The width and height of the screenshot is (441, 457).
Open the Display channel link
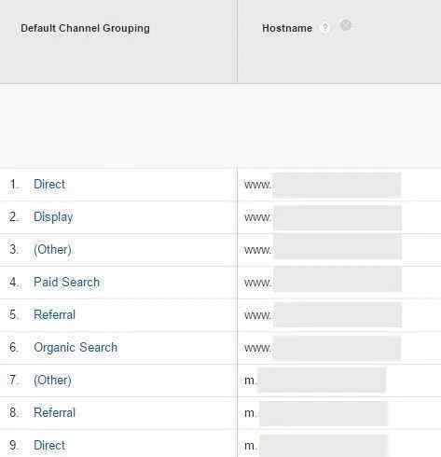[53, 217]
